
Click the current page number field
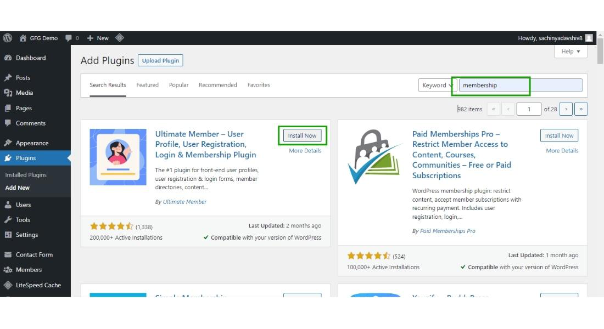pos(529,109)
